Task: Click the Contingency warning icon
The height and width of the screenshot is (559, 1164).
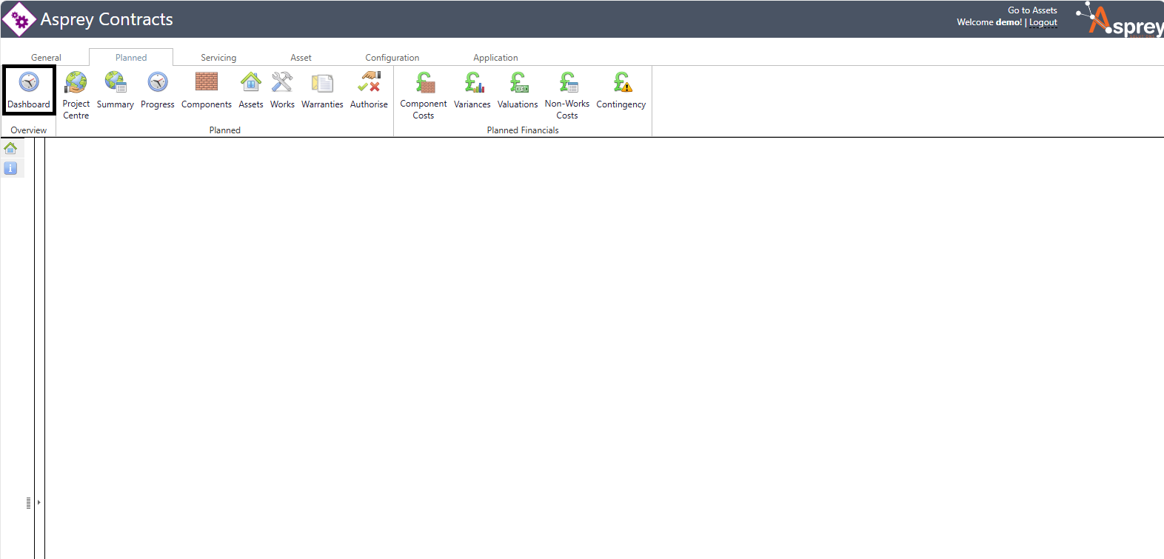Action: (621, 82)
